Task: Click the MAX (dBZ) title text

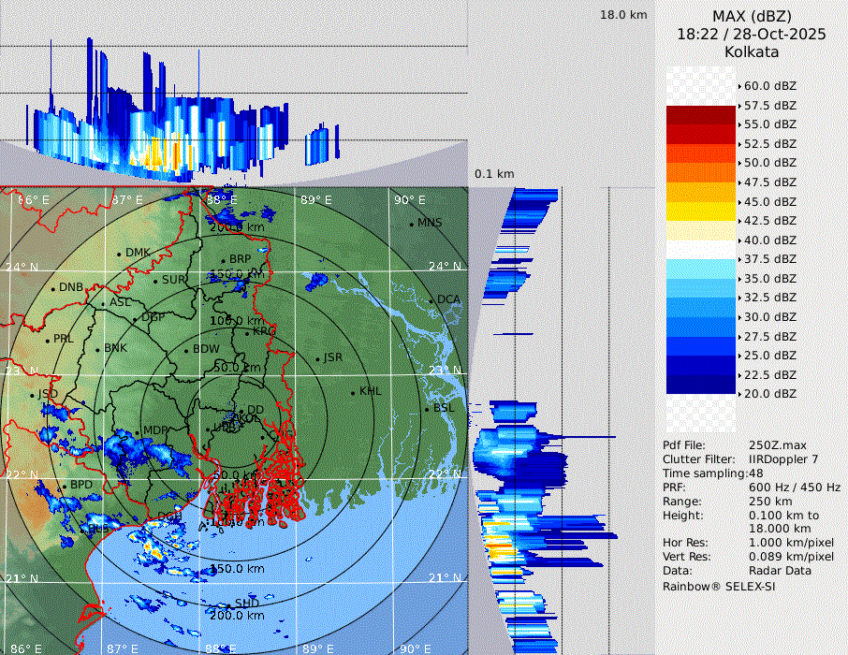Action: click(752, 16)
